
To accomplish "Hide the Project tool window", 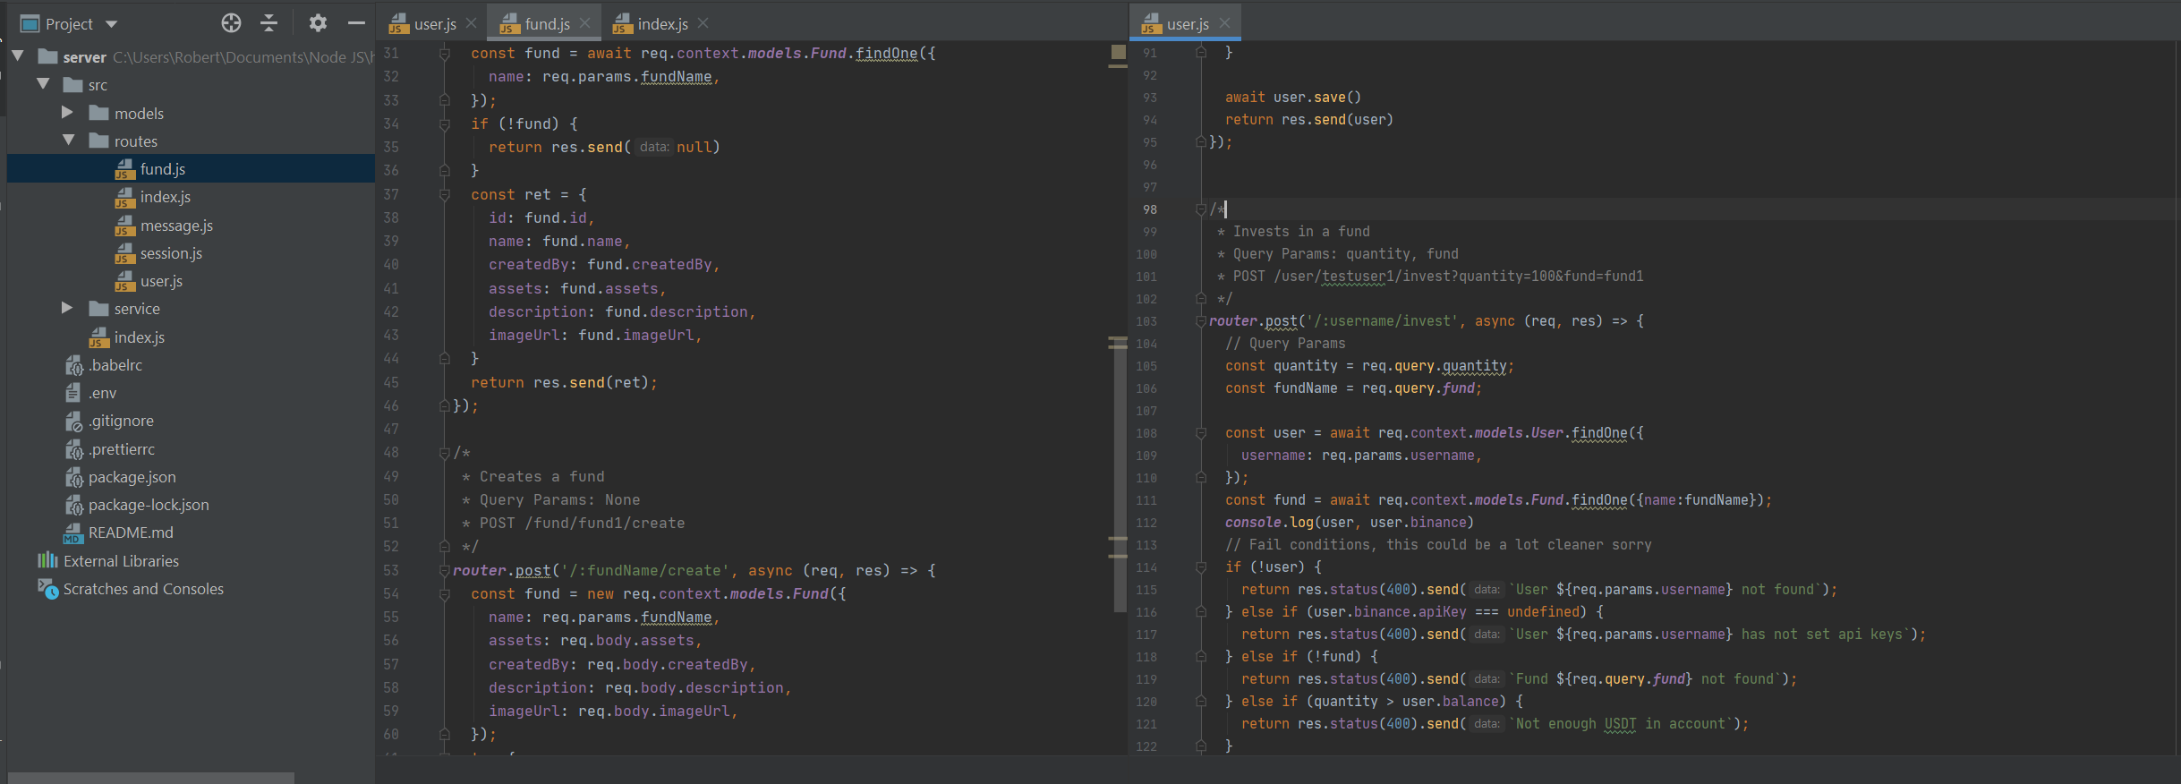I will point(356,23).
